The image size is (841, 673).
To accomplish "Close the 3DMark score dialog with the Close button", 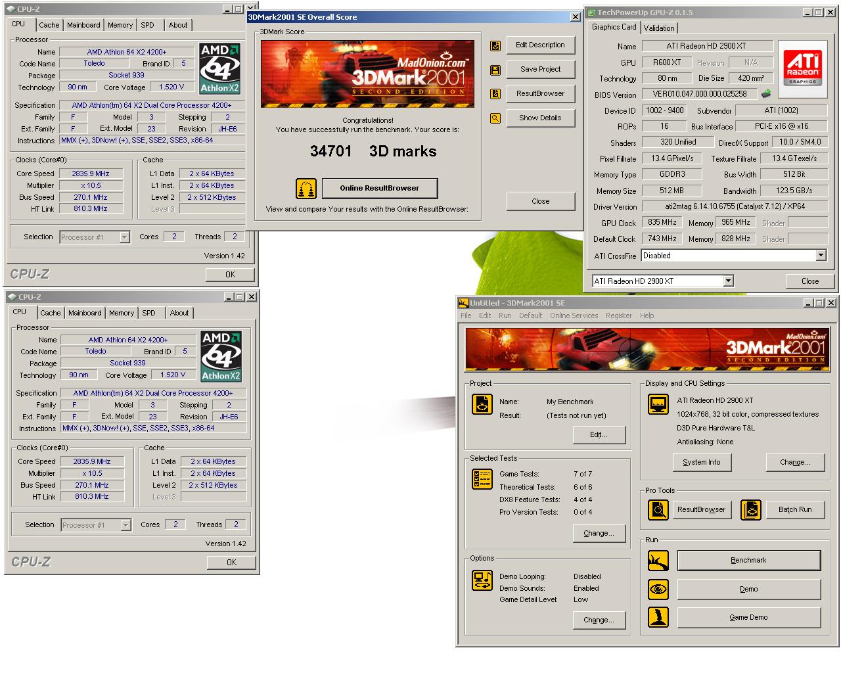I will [540, 202].
